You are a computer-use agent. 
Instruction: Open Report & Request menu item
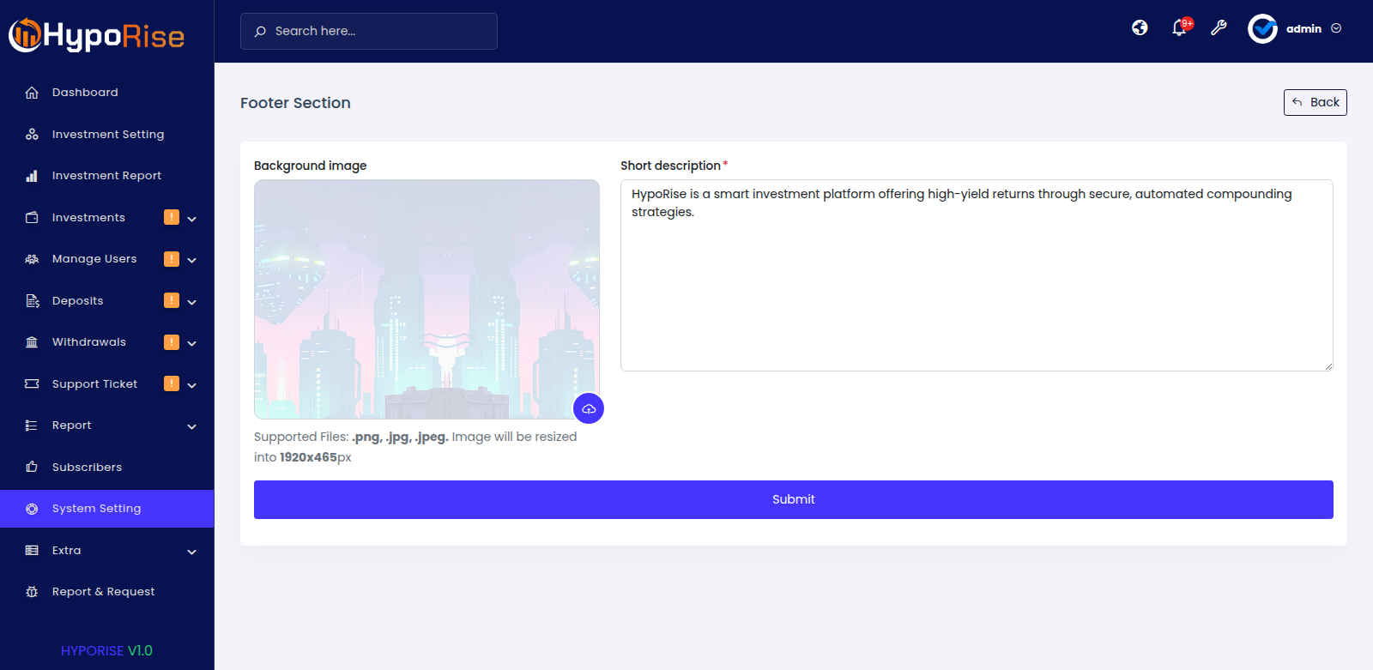tap(106, 592)
